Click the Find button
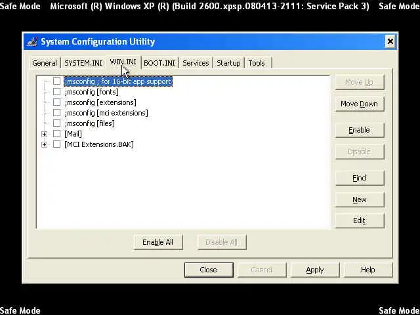The height and width of the screenshot is (315, 420). pyautogui.click(x=360, y=178)
